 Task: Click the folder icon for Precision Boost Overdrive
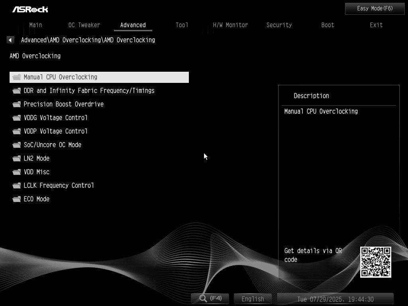tap(17, 104)
